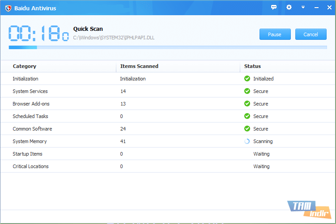Click the count 13 for Browser Add-ons
This screenshot has width=336, height=224.
click(x=123, y=104)
